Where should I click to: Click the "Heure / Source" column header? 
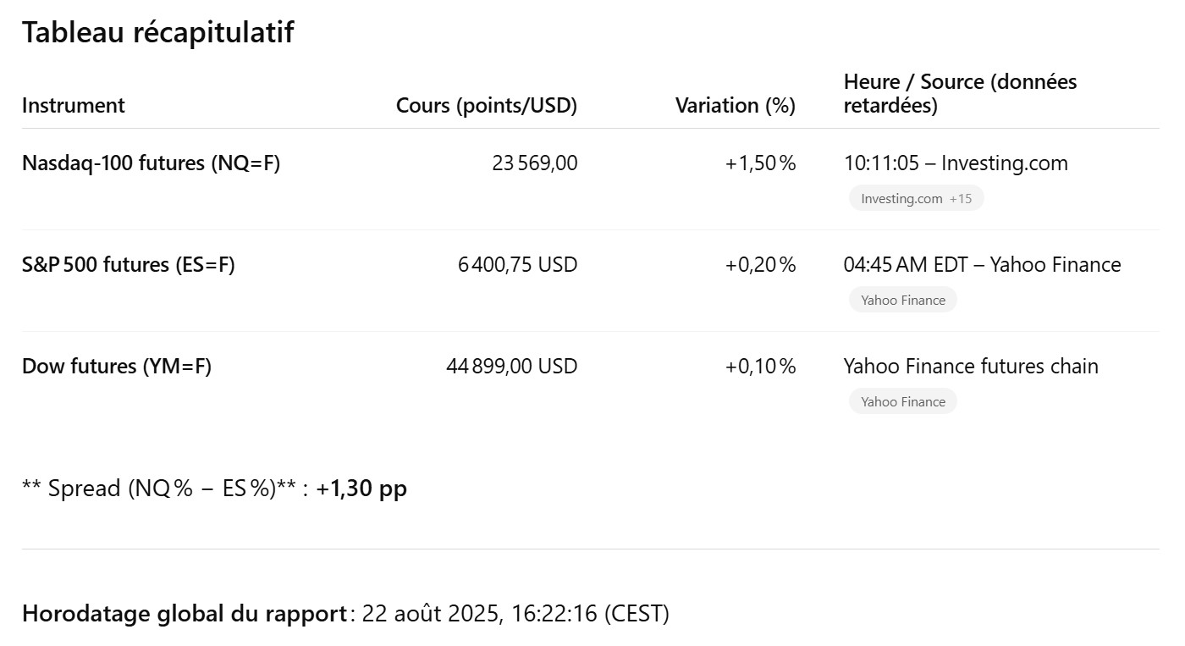click(x=960, y=93)
